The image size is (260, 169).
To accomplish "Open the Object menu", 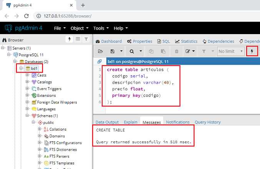I will (79, 28).
